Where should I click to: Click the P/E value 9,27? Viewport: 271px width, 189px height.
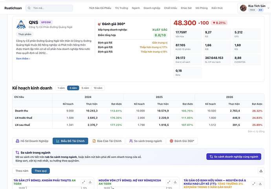coord(208,32)
